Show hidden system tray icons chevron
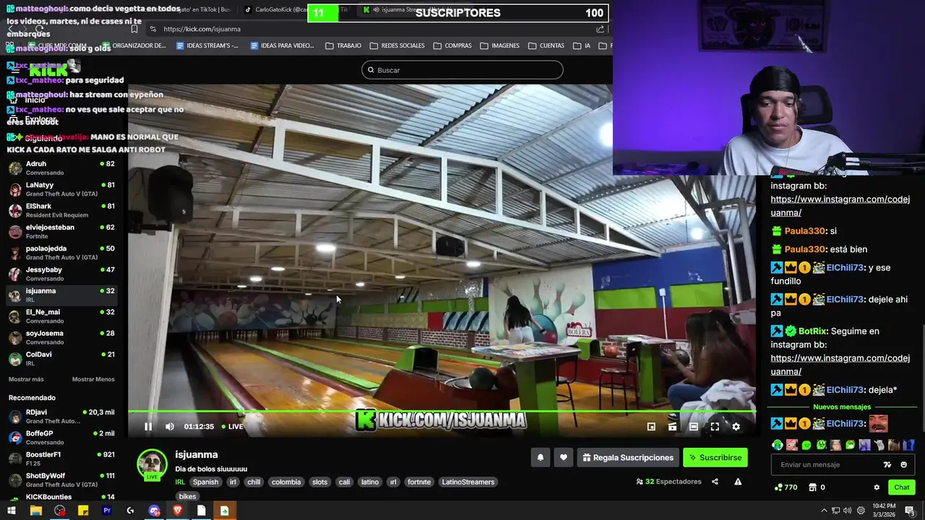Image resolution: width=925 pixels, height=520 pixels. coord(824,511)
